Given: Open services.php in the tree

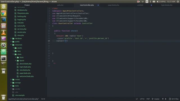Looking at the screenshot, I should coord(22,29).
